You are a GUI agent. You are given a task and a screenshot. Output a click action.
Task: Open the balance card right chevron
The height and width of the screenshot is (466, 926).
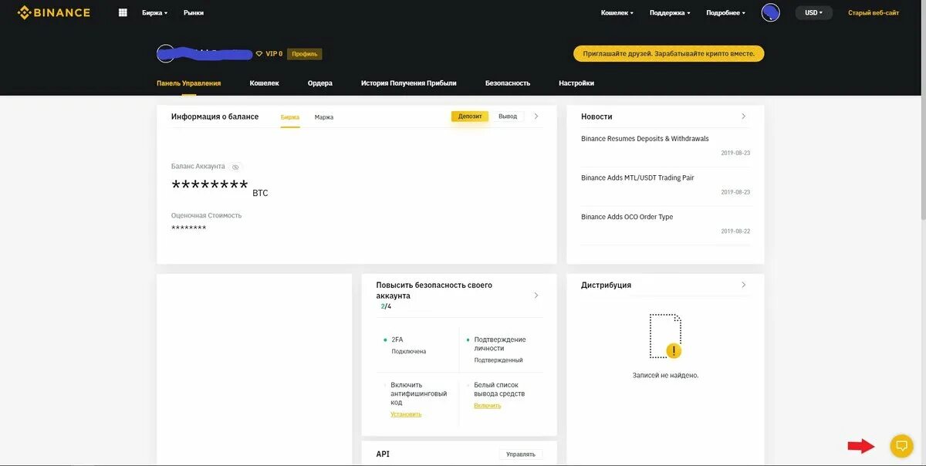coord(536,117)
